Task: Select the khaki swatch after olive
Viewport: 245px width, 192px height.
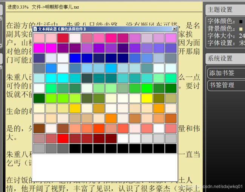Action: coord(171,98)
